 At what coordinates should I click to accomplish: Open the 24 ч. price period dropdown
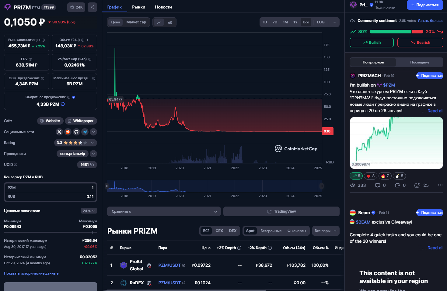click(x=89, y=211)
